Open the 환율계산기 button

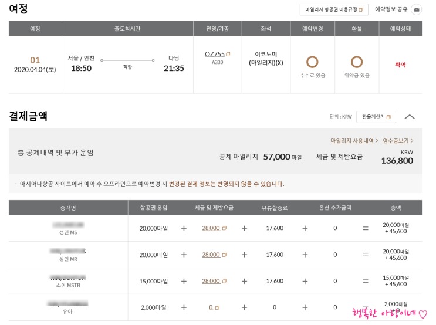(376, 117)
